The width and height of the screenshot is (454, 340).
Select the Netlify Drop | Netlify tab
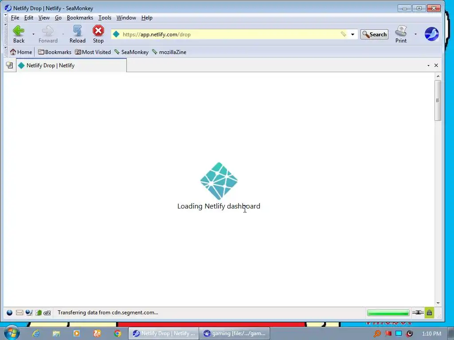71,66
